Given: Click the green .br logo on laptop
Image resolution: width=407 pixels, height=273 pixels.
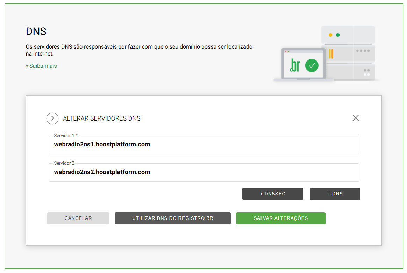Looking at the screenshot, I should tap(295, 65).
